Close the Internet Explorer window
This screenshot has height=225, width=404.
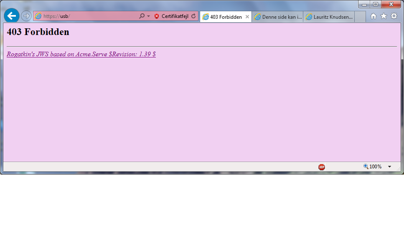[x=391, y=4]
